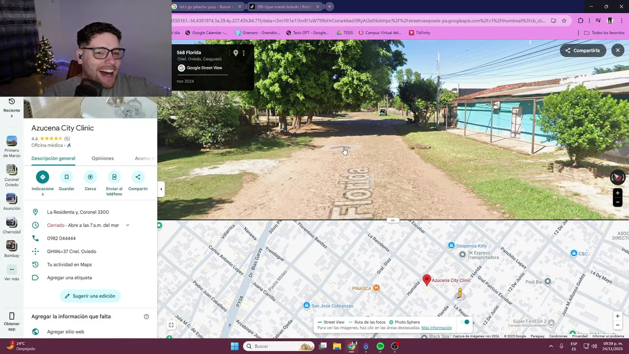
Task: Click phone number 0982 044444
Action: [x=61, y=238]
